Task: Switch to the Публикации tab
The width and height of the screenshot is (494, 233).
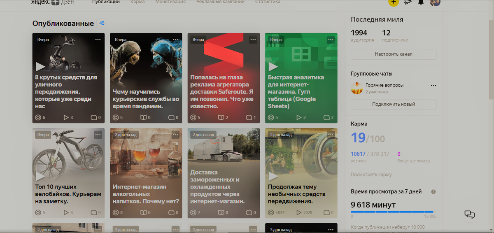Action: pyautogui.click(x=106, y=2)
